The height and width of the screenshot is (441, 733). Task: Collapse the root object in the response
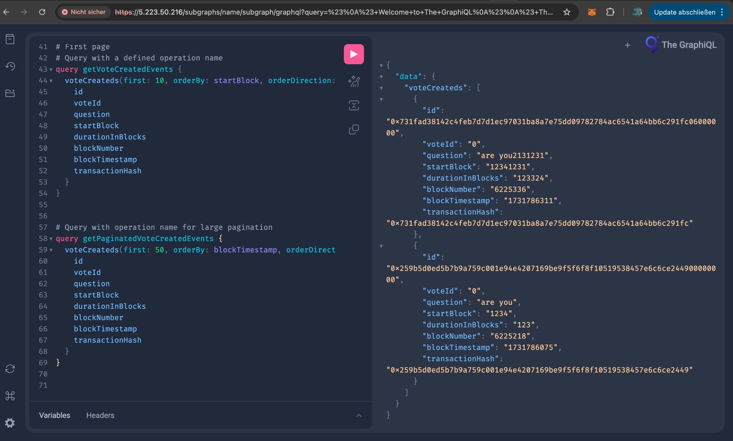click(381, 65)
